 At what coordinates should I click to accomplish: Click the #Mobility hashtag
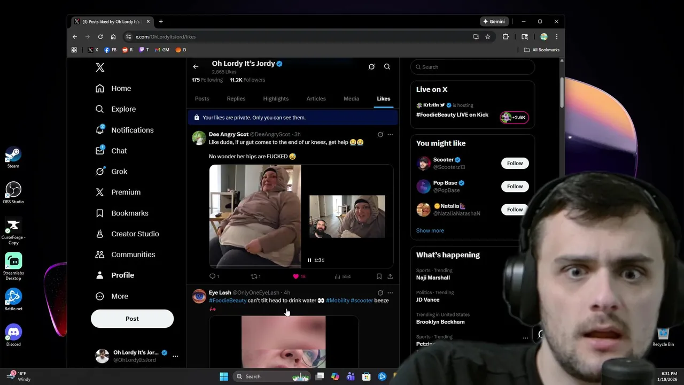coord(338,301)
